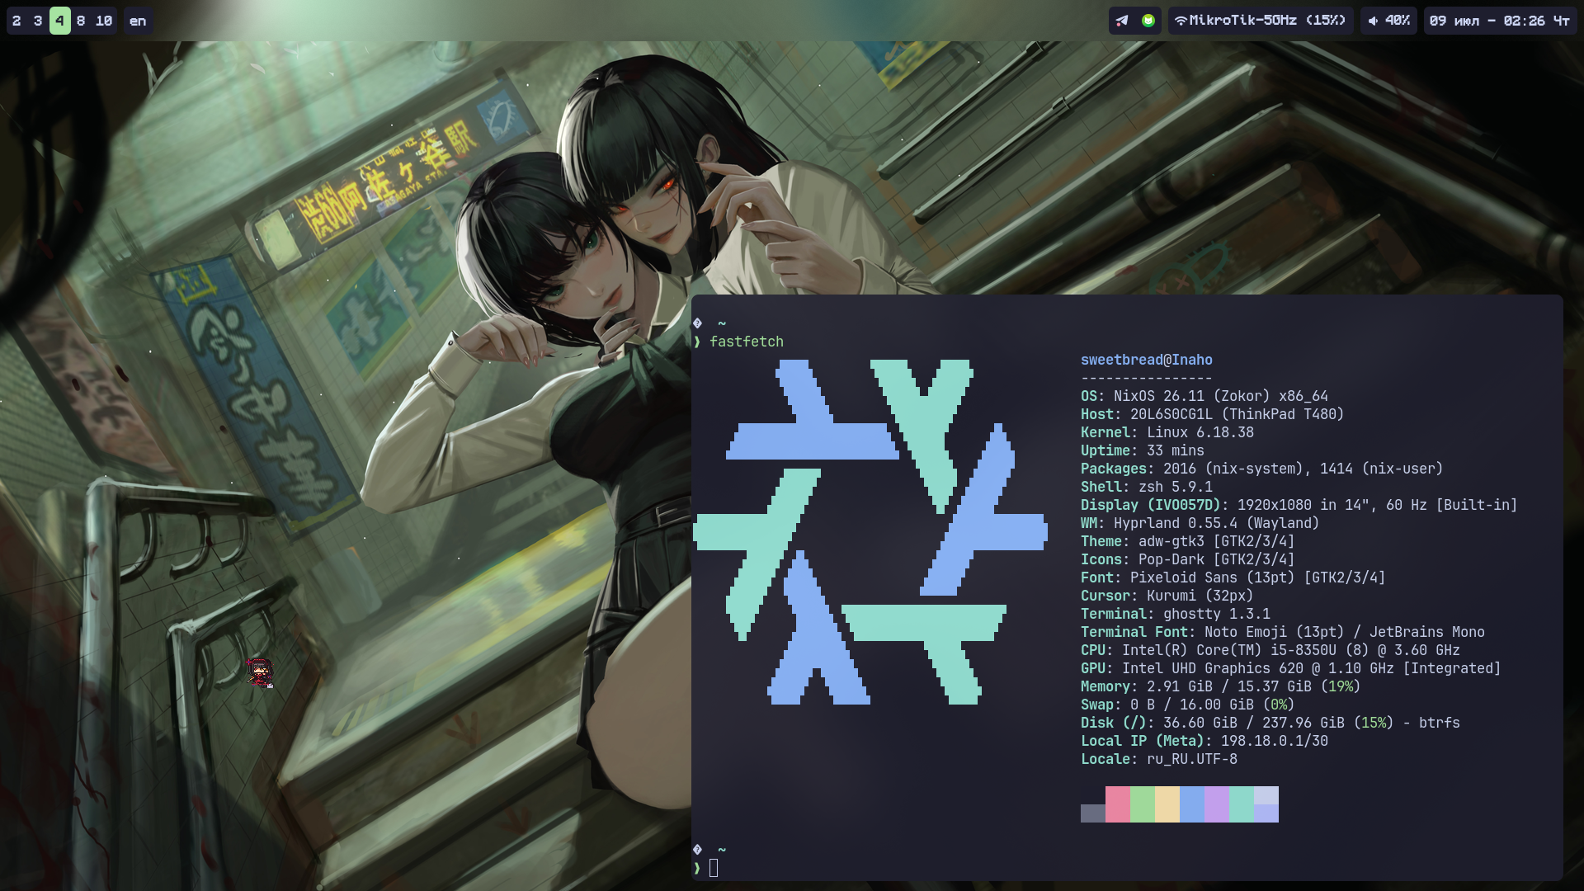Switch to workspace 8
The height and width of the screenshot is (891, 1584).
[81, 21]
